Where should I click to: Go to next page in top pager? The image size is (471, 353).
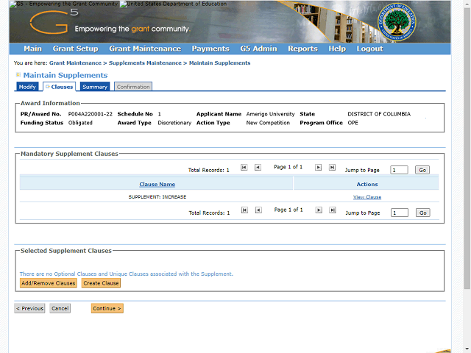click(x=318, y=168)
